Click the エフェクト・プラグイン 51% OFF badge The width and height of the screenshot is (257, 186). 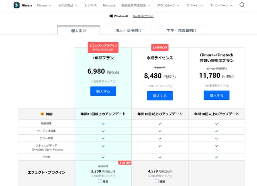tap(103, 47)
